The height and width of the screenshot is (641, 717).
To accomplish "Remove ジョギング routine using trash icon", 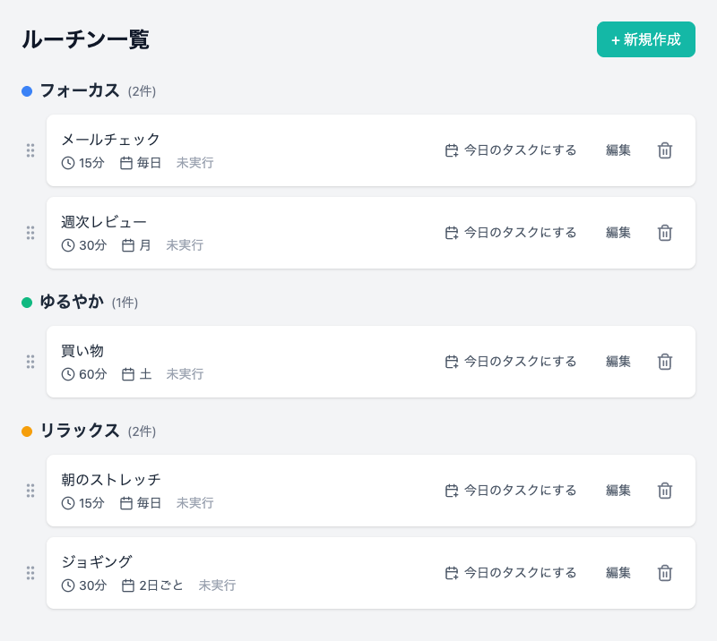I will click(x=665, y=573).
